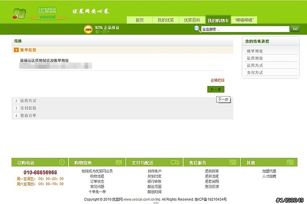Screen dimensions: 307x204
Task: Click the green 下一步 button
Action: tap(216, 89)
